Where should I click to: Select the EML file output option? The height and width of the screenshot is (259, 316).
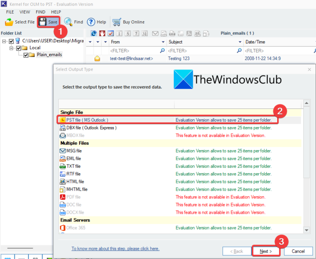coord(180,158)
